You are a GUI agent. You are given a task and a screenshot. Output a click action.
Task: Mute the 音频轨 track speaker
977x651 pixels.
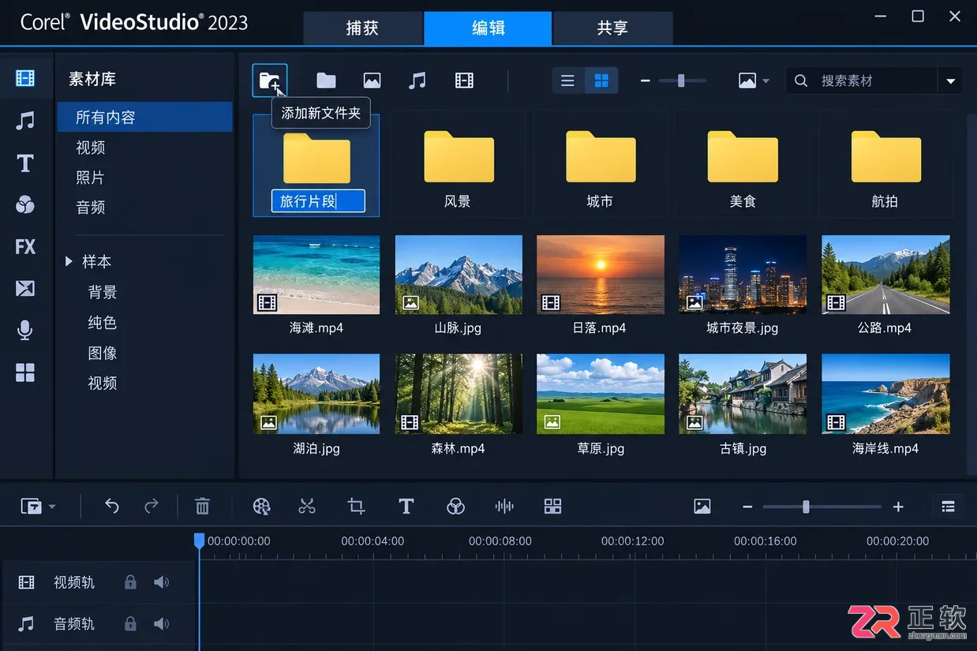[162, 623]
